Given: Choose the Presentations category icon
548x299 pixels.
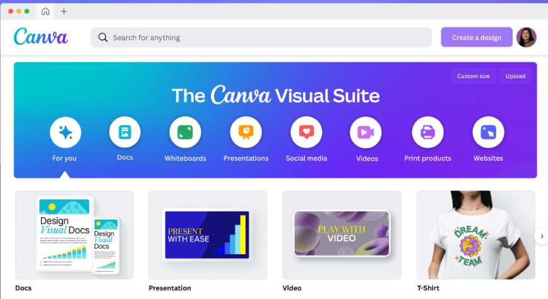Looking at the screenshot, I should 246,132.
